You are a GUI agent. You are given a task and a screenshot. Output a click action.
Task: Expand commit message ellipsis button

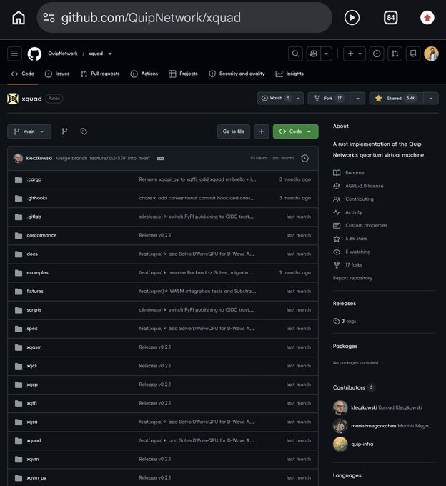(160, 158)
